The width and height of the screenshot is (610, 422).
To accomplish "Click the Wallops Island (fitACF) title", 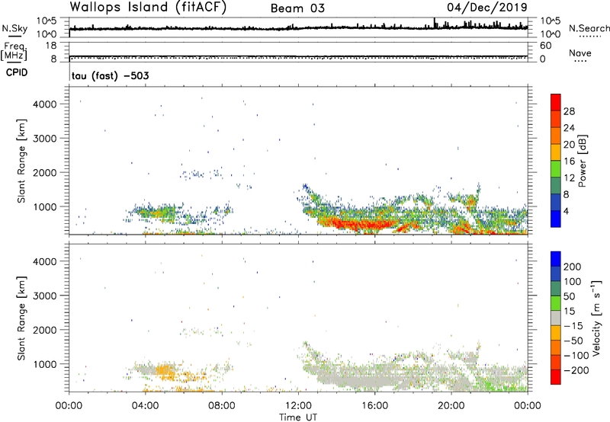I will point(148,8).
